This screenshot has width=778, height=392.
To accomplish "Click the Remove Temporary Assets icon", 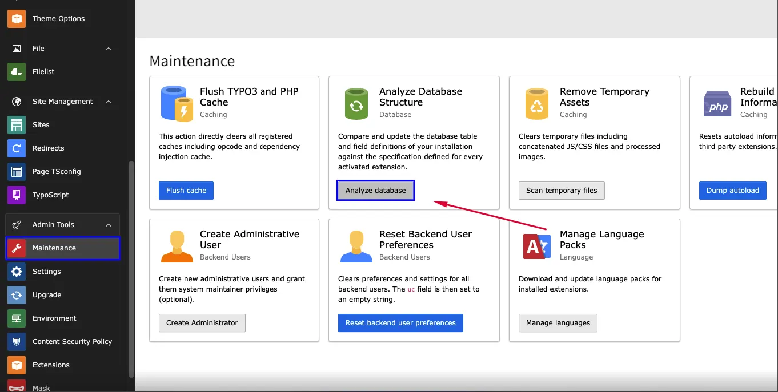I will pos(537,103).
